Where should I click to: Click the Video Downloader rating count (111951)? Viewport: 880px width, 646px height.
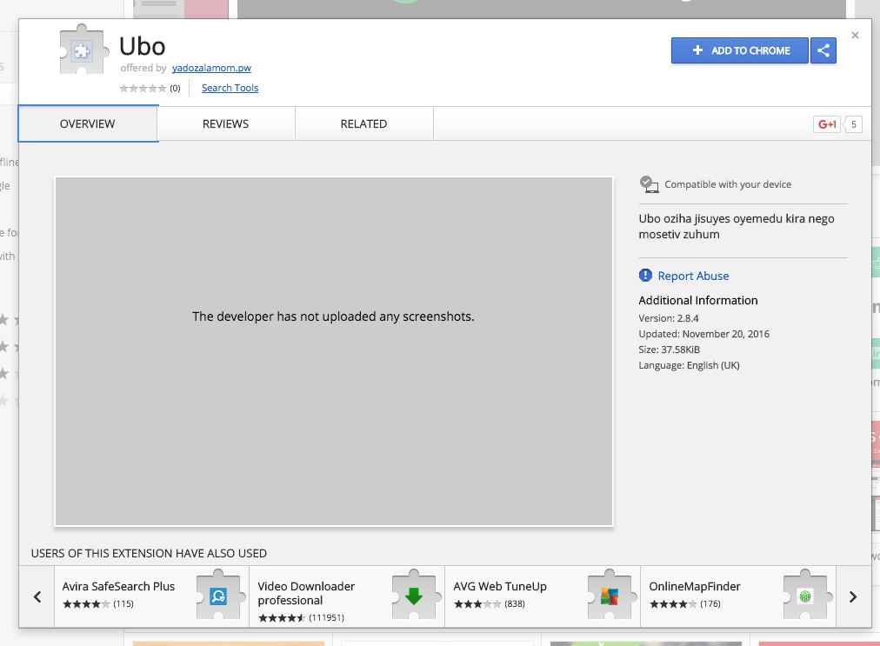(326, 617)
